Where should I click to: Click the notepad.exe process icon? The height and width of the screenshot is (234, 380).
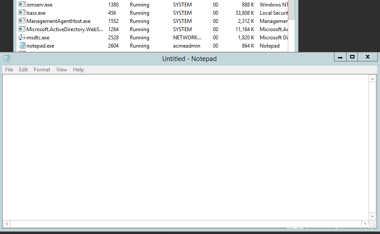(x=22, y=45)
